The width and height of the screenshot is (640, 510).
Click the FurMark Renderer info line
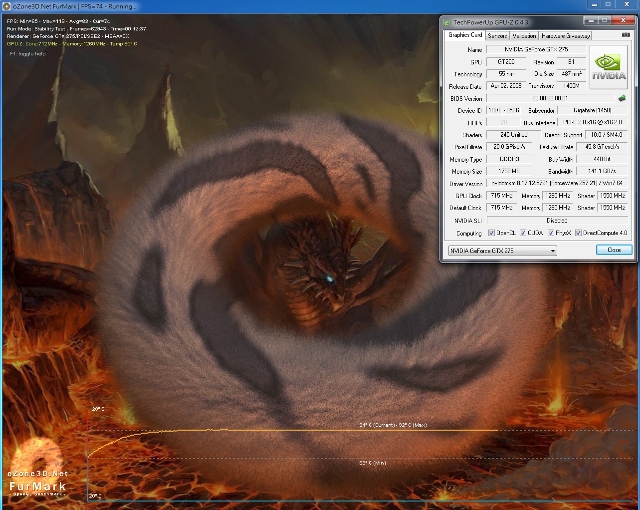coord(68,36)
